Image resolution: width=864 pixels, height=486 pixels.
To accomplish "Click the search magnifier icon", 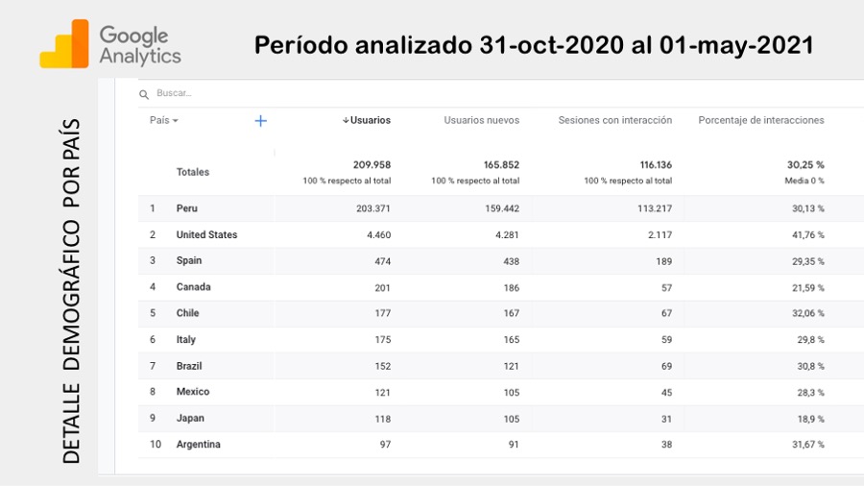I will (144, 94).
